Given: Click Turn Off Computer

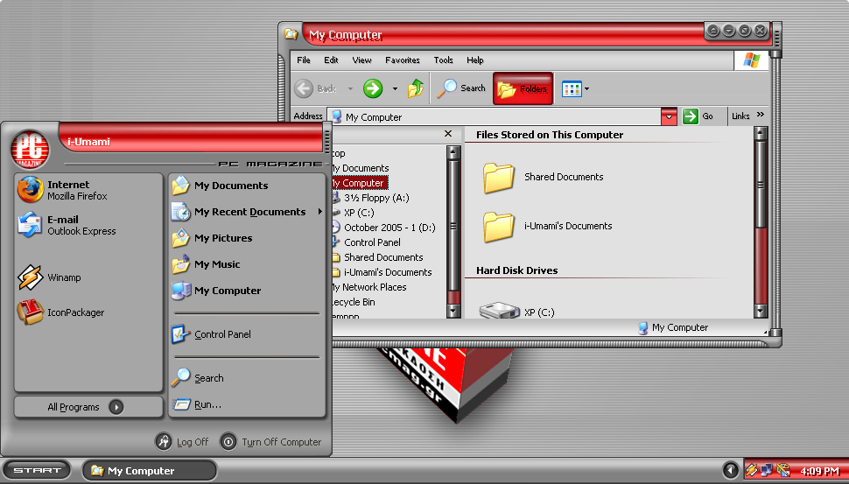Looking at the screenshot, I should (270, 442).
